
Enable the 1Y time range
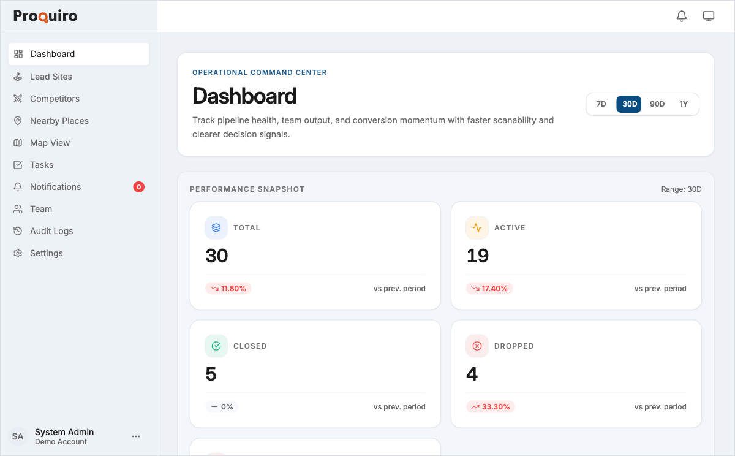point(684,104)
